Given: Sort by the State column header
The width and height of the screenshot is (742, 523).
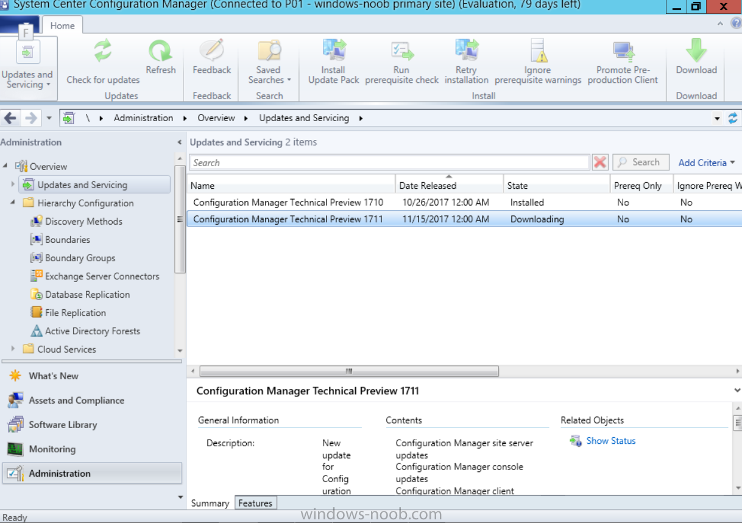Looking at the screenshot, I should pos(556,186).
